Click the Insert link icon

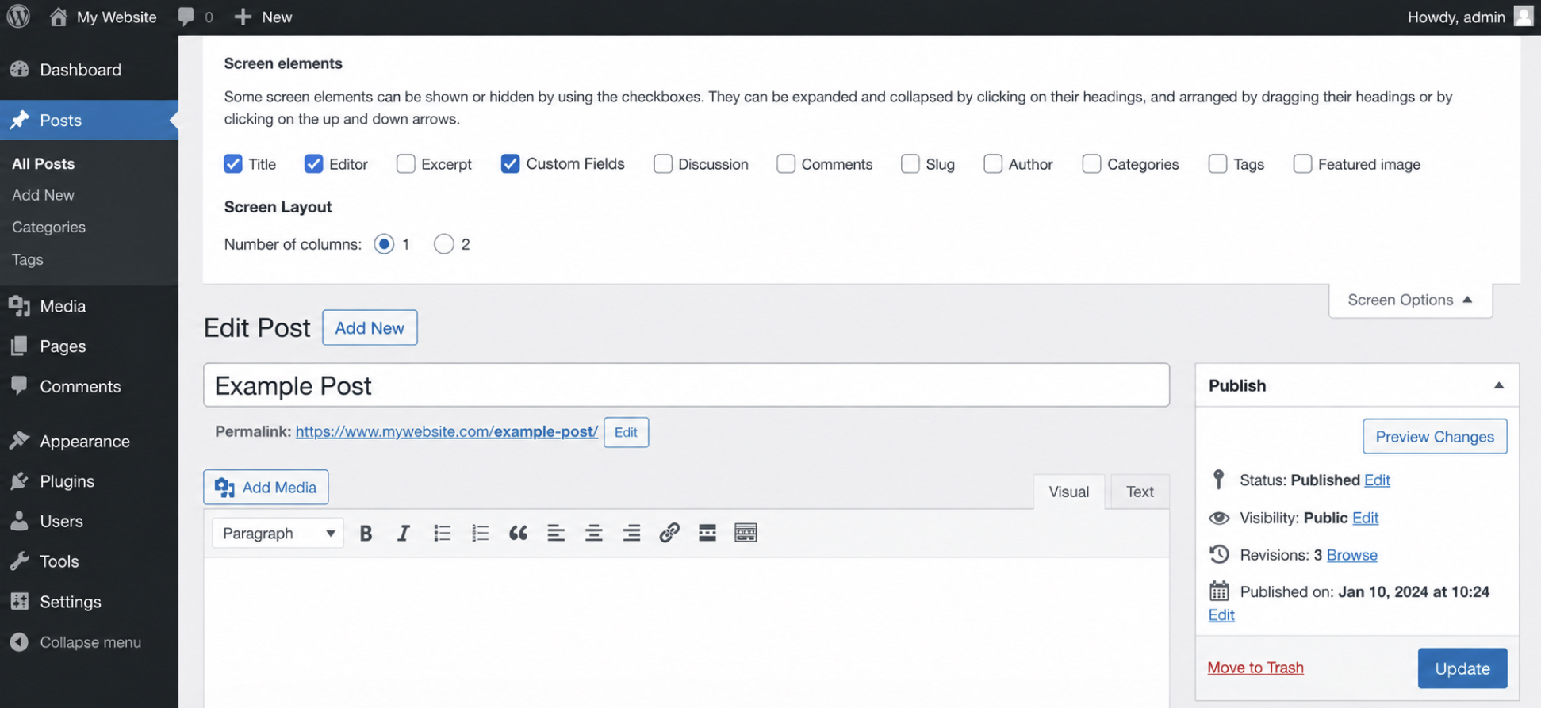(669, 533)
